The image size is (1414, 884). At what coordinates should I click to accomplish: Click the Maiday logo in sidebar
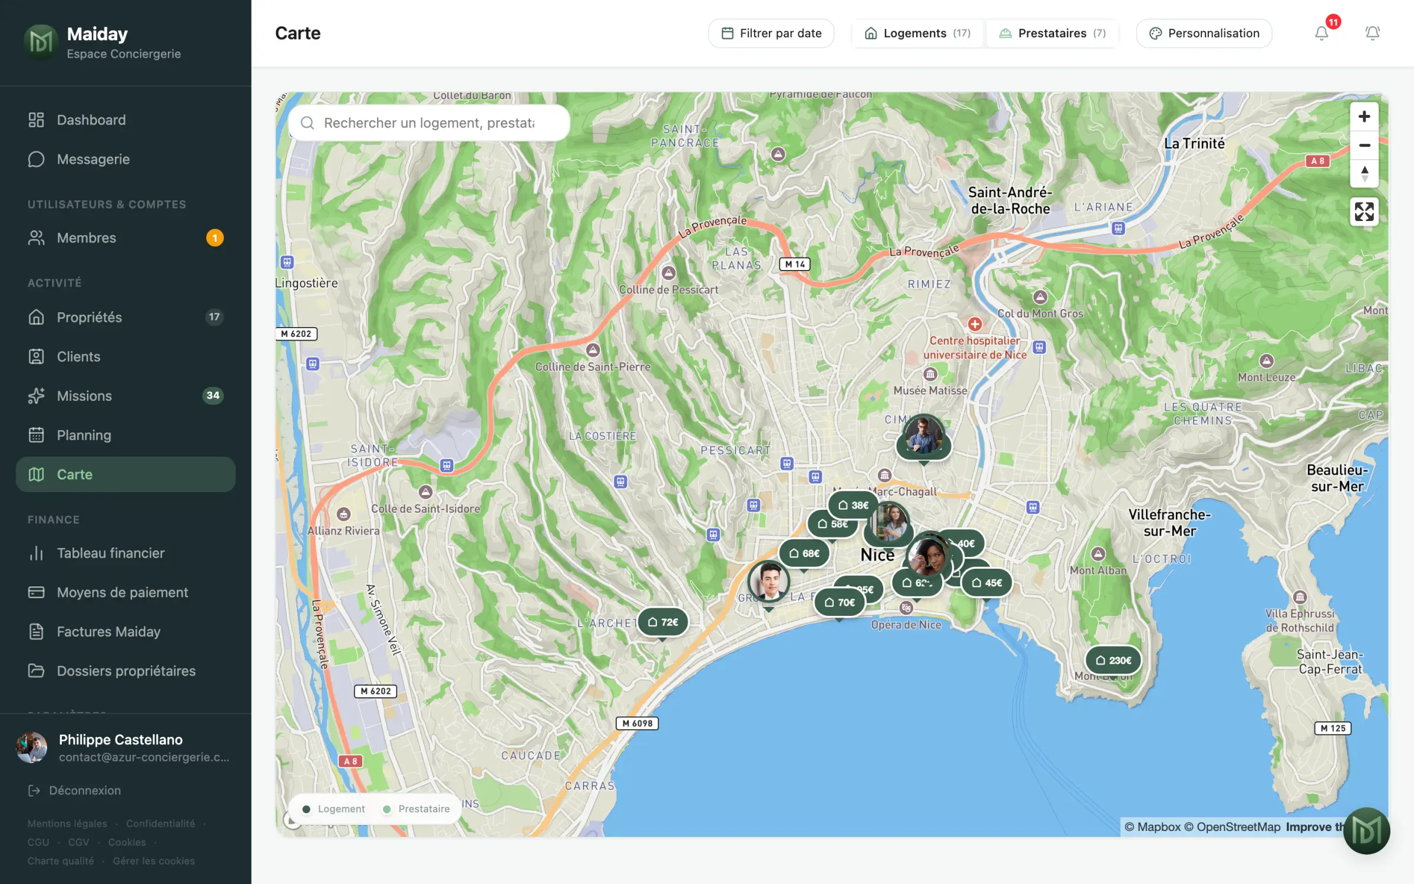(x=41, y=42)
